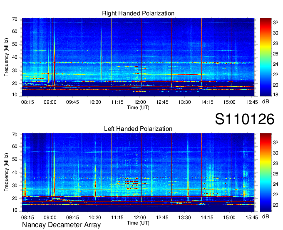Click the "Left Handed Polarization" plot title
283x230 pixels.
pyautogui.click(x=138, y=129)
